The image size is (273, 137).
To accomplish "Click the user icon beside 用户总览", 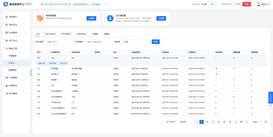I will [7, 40].
